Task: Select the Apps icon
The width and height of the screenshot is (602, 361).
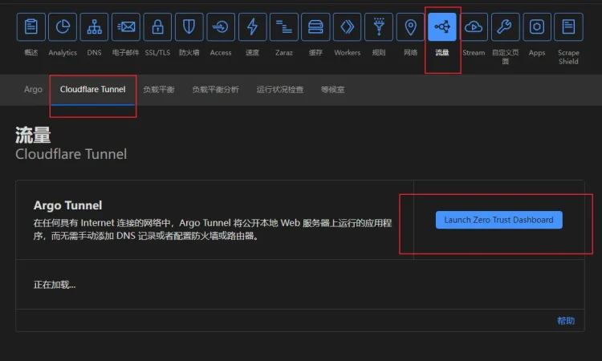Action: click(537, 26)
